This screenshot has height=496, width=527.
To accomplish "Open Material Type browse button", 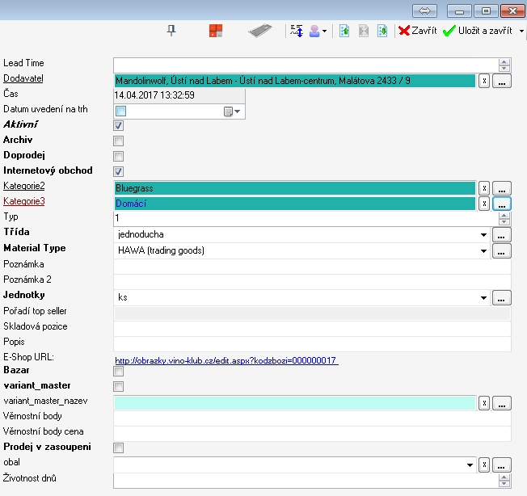I will coord(502,250).
